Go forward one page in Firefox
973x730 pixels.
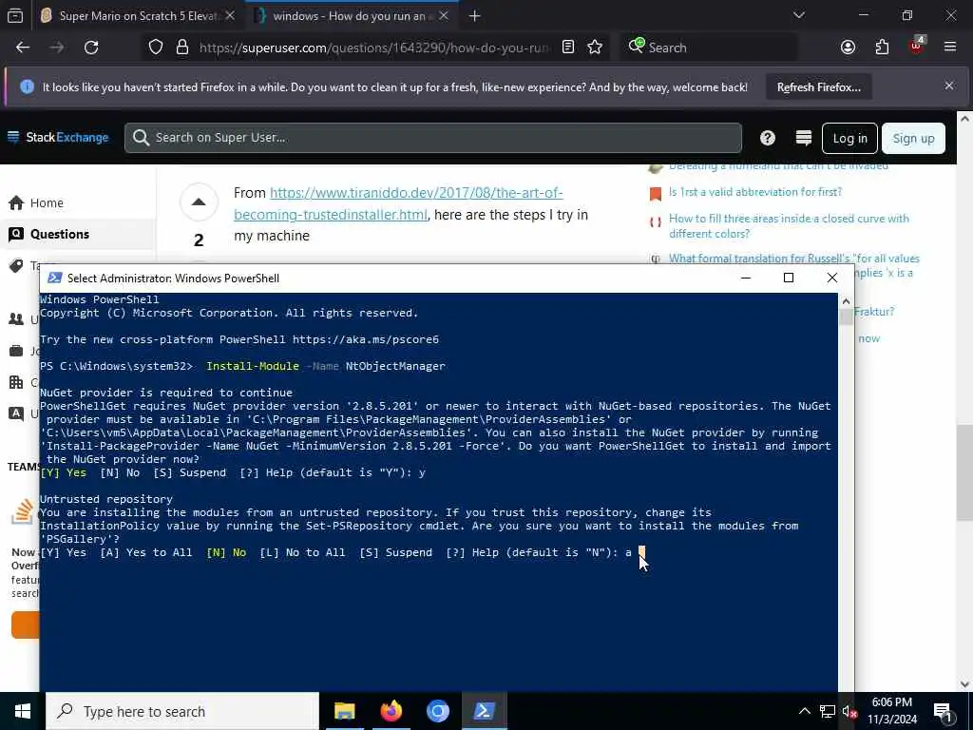57,48
